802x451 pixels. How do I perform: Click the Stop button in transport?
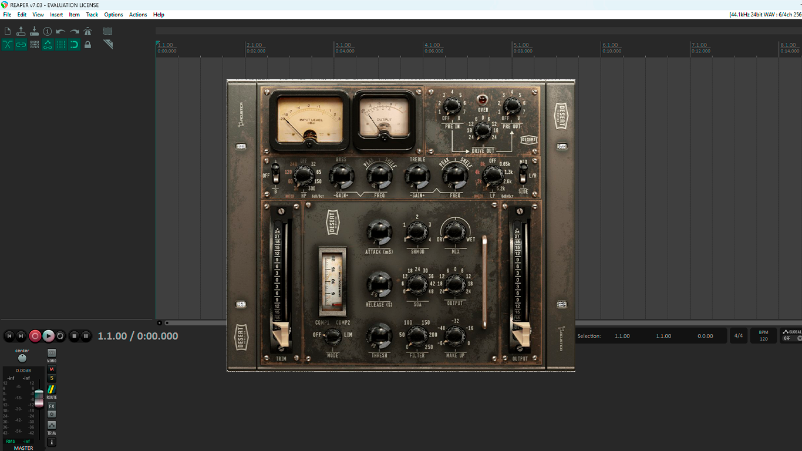point(74,336)
